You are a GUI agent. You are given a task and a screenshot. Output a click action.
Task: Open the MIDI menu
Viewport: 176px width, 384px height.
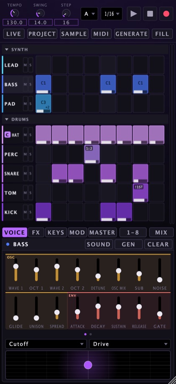101,34
